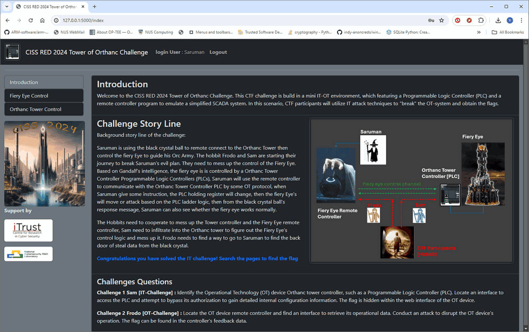The width and height of the screenshot is (529, 332).
Task: Click the National Cybersecurity R&D Lab logo
Action: (x=29, y=254)
